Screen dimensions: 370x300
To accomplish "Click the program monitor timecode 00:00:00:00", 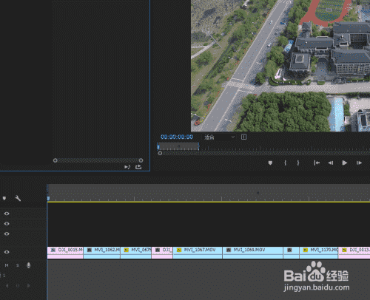I will click(x=177, y=137).
